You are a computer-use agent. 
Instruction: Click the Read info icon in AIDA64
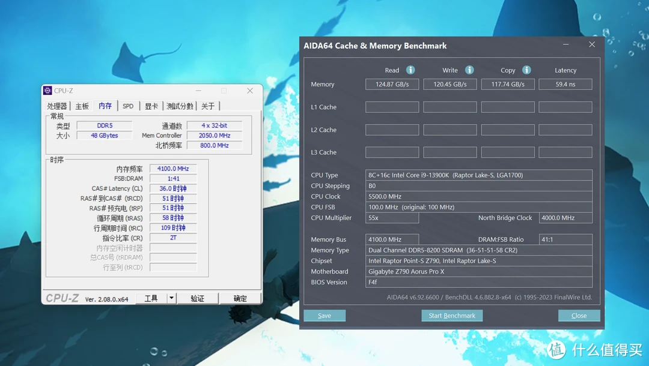click(x=410, y=70)
